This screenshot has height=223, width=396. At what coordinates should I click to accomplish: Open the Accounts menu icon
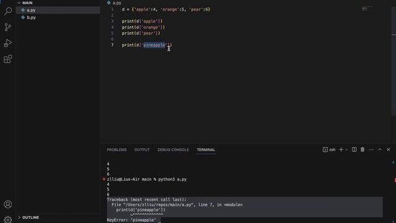[8, 204]
